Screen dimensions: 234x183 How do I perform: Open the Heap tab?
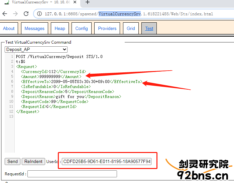click(x=60, y=28)
